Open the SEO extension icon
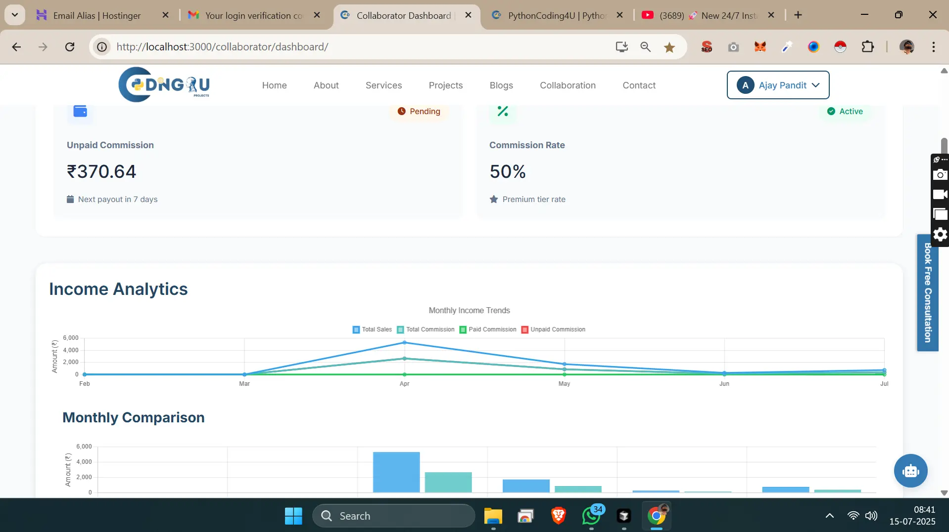 pyautogui.click(x=707, y=47)
